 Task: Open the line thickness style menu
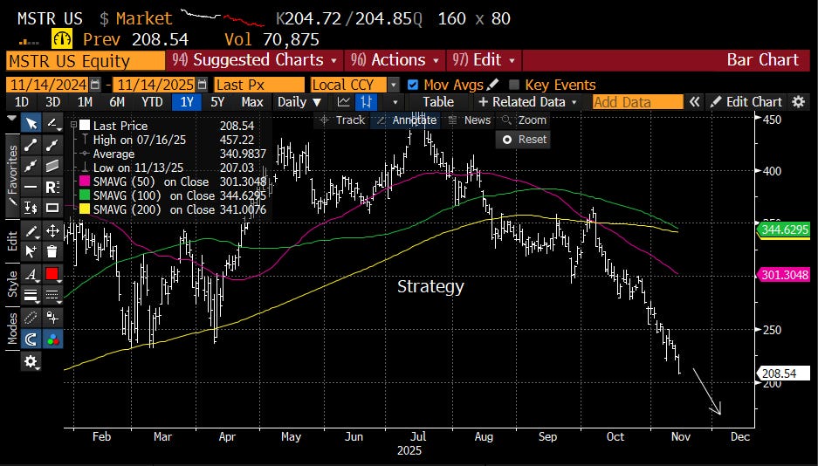tap(31, 295)
